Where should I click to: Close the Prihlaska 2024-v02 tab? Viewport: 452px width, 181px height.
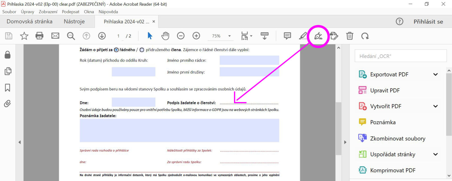point(154,21)
